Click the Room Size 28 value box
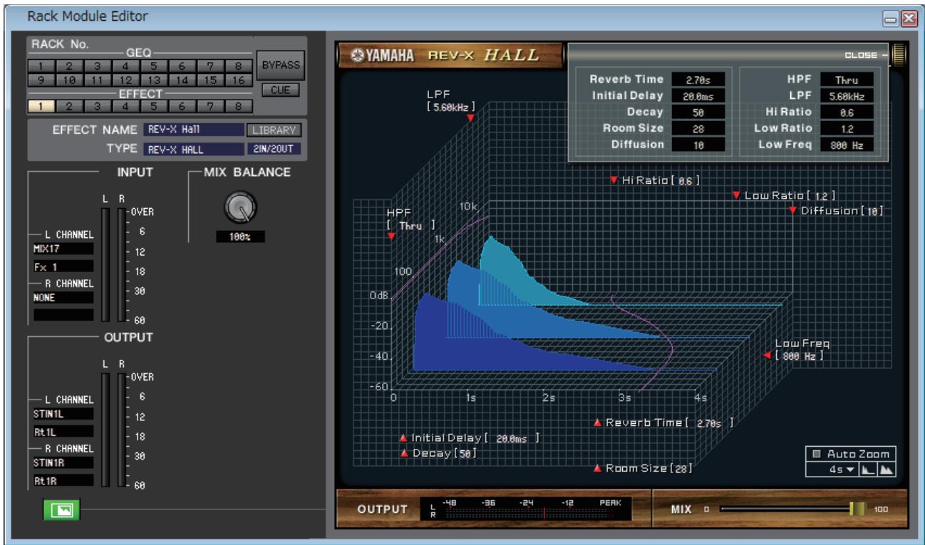This screenshot has width=925, height=545. (700, 129)
